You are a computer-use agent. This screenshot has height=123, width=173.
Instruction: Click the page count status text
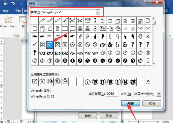click(12, 121)
